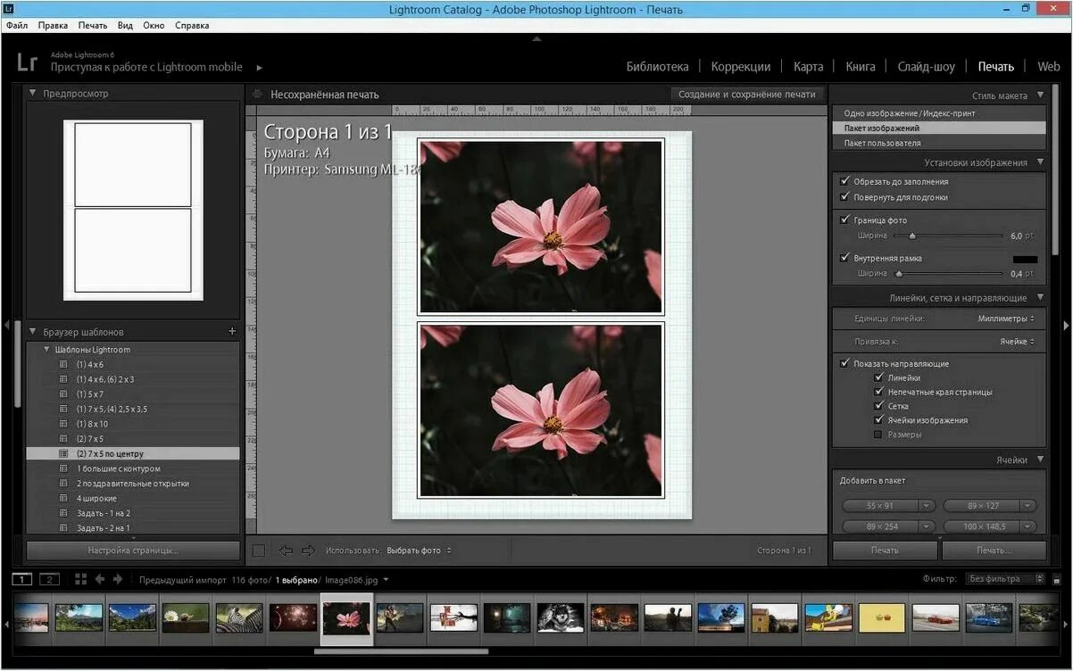1073x671 pixels.
Task: Click the first page square icon in the toolbar
Action: 259,551
